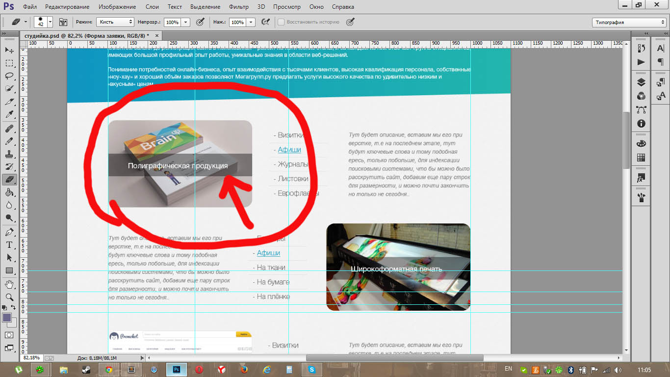Enable airbrush mode next to Наж.

266,22
